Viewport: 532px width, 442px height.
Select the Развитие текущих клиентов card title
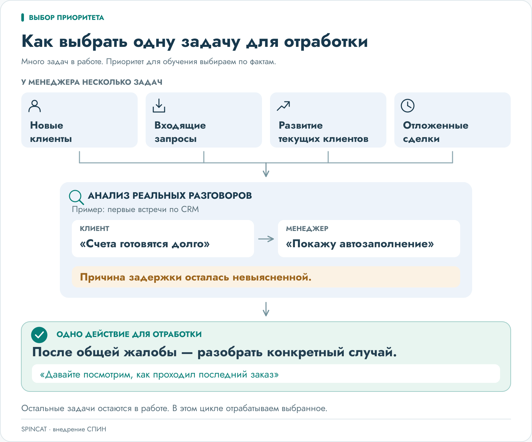tap(323, 132)
